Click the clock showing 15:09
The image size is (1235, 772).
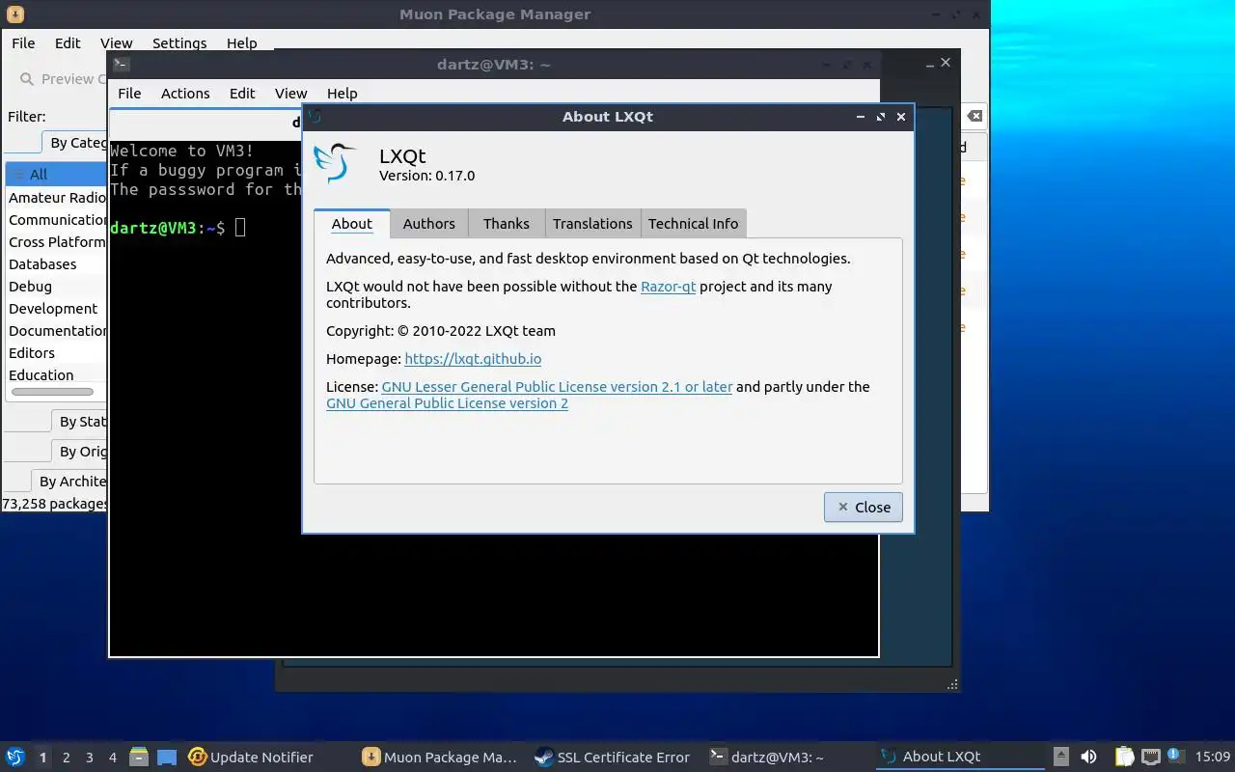coord(1213,757)
